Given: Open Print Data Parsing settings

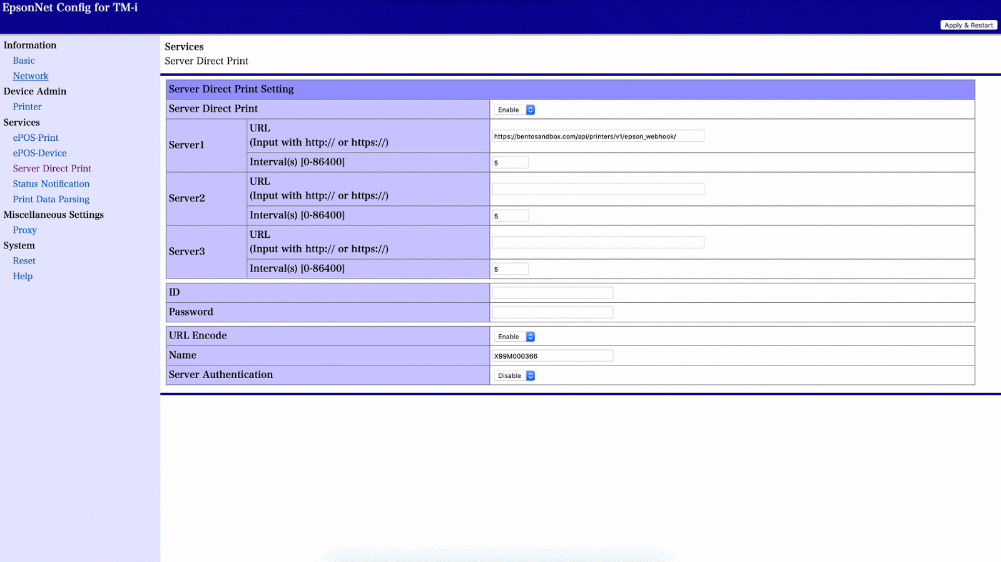Looking at the screenshot, I should (51, 200).
